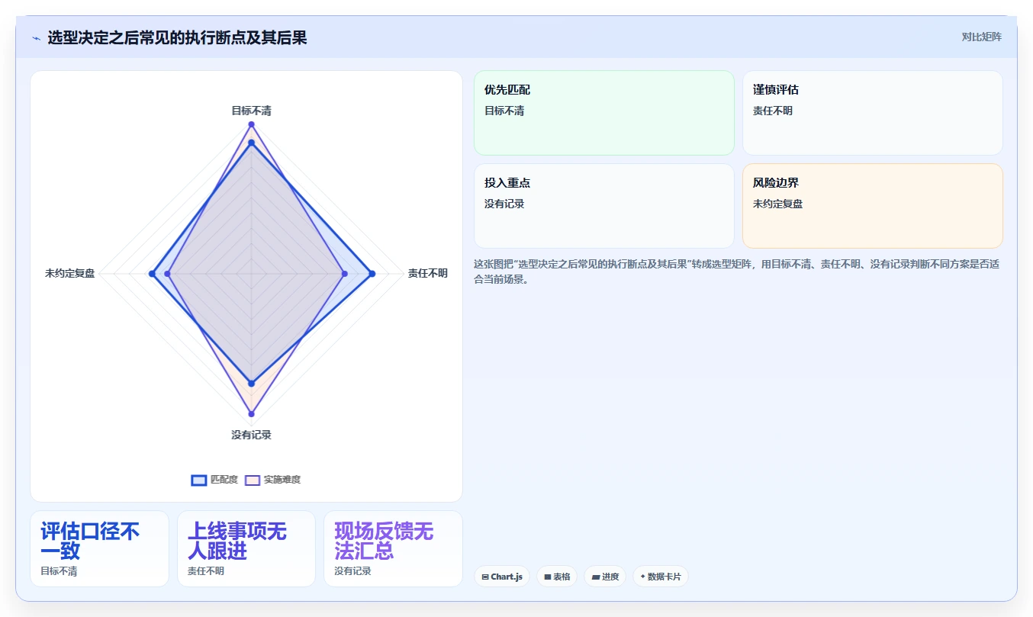Viewport: 1033px width, 617px height.
Task: Open the 风险边界 matrix card
Action: tap(872, 206)
